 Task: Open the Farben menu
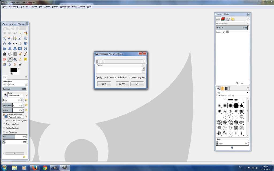click(55, 7)
